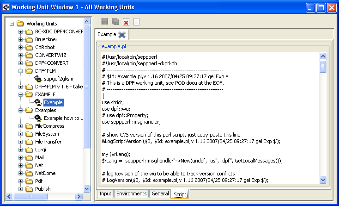Click the FileTransfer folder icon
Viewport: 339px width, 206px height.
[x=29, y=142]
